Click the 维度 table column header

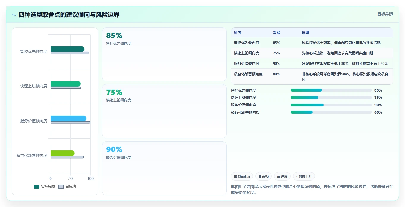(x=237, y=32)
